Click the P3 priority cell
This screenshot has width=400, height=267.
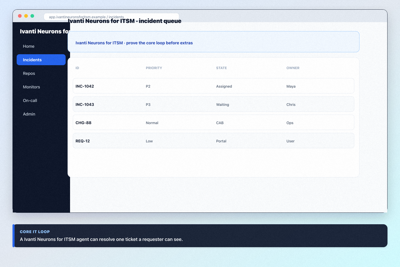click(x=148, y=105)
